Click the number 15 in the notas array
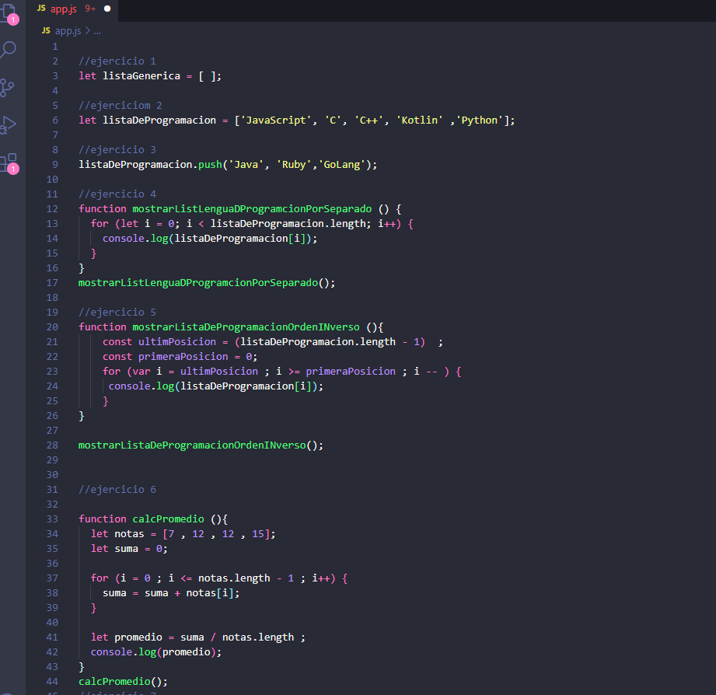This screenshot has width=716, height=695. click(x=257, y=534)
